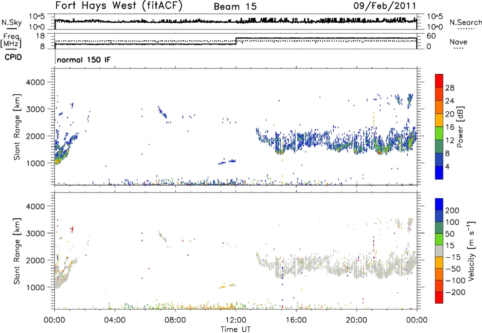Screen dimensions: 482x333
Task: Click the "−100" Velocity colorbar value
Action: coord(455,281)
